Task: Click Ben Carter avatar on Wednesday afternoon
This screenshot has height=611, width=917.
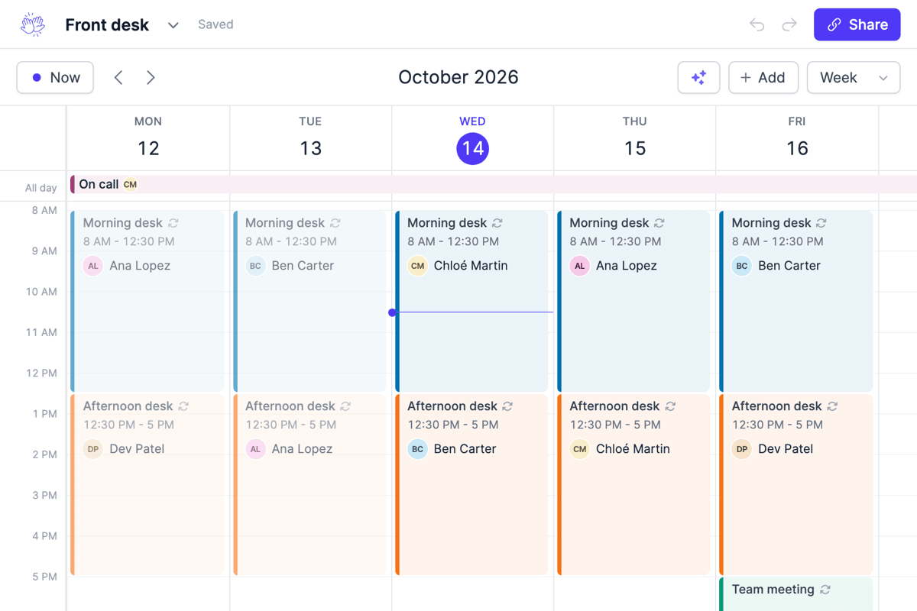Action: point(417,449)
